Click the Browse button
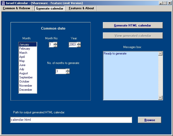Screen dimensions: 173x136 click(150, 120)
